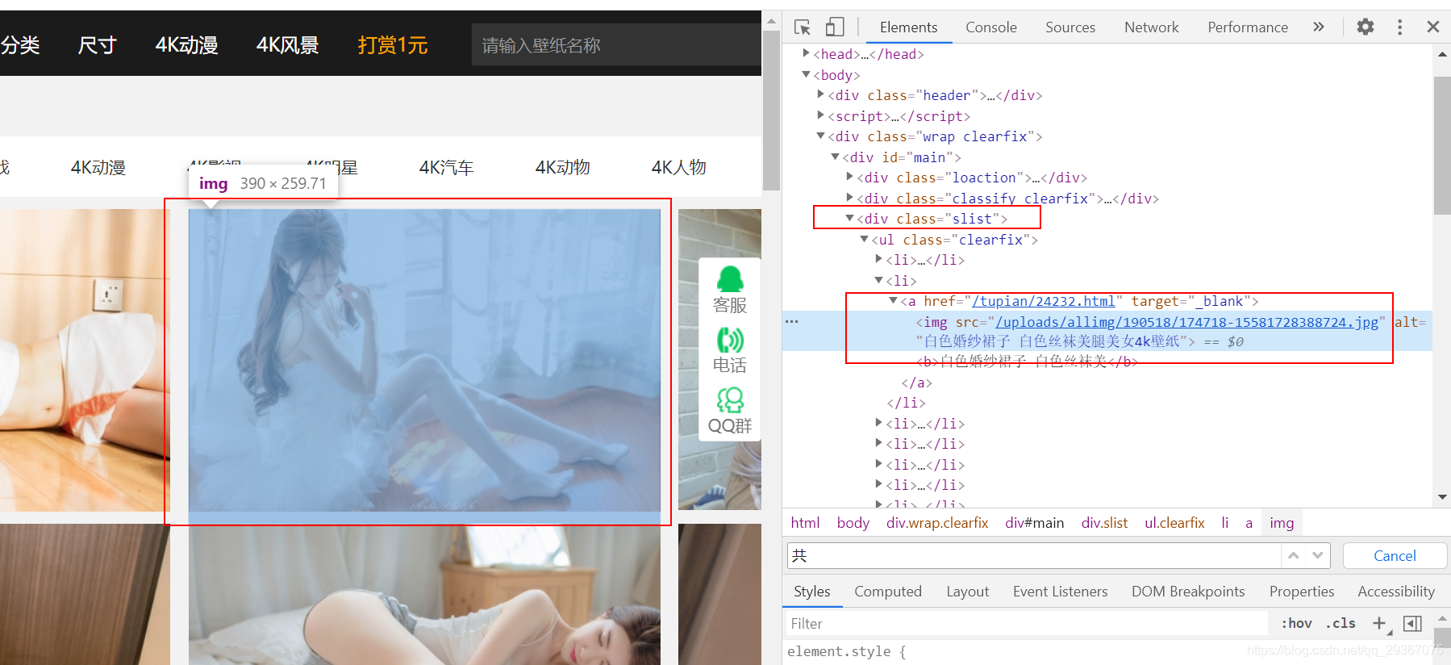Open the Performance tab
1451x665 pixels.
click(x=1248, y=27)
